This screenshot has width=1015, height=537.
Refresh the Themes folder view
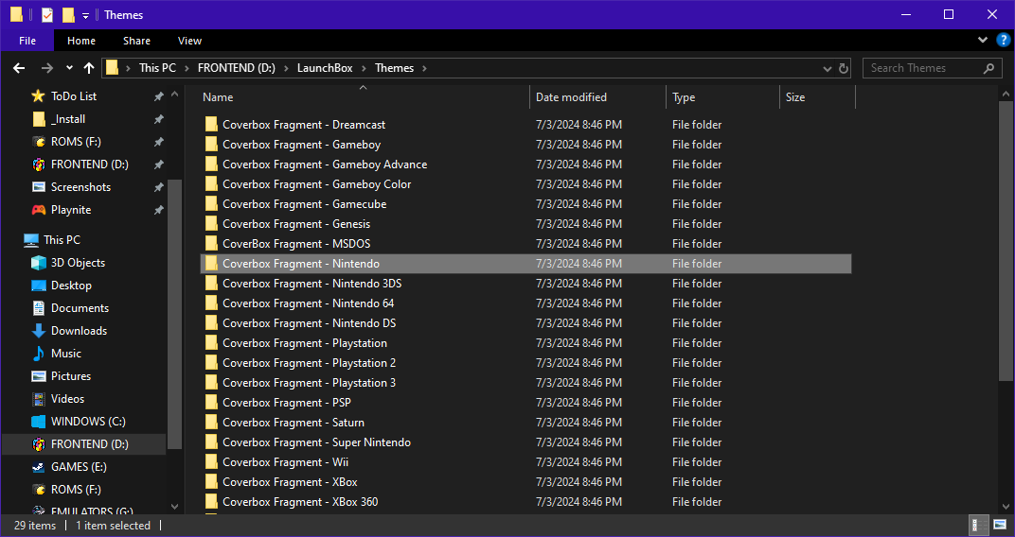point(844,68)
